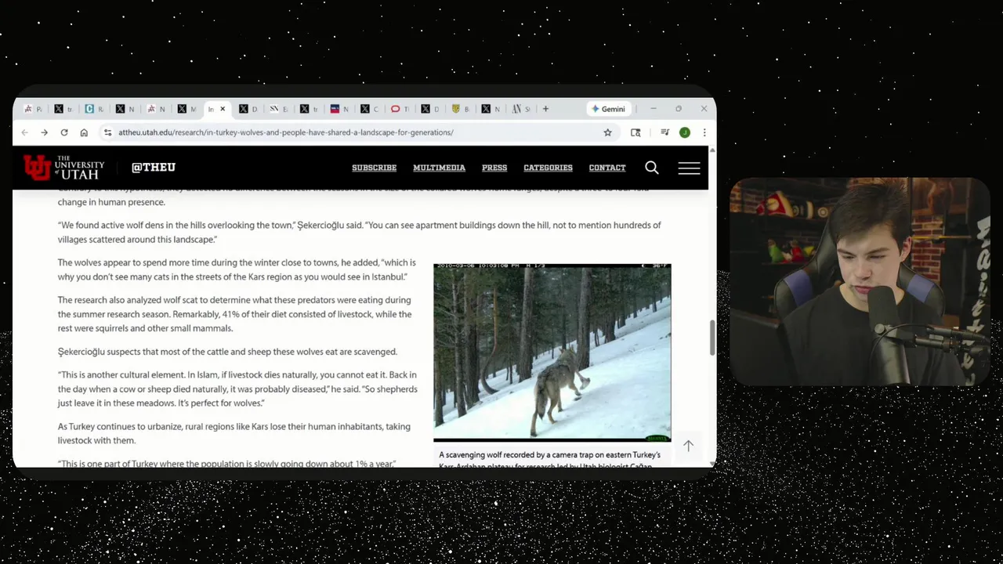Open the media controls icon in toolbar
The height and width of the screenshot is (564, 1003).
664,132
